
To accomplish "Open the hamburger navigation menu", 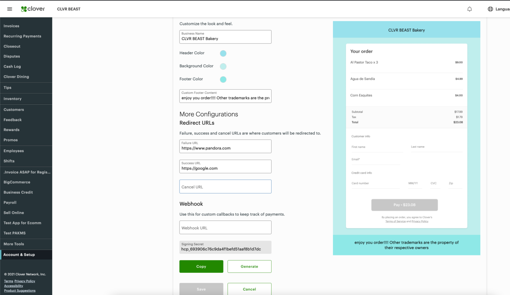I will [x=10, y=9].
